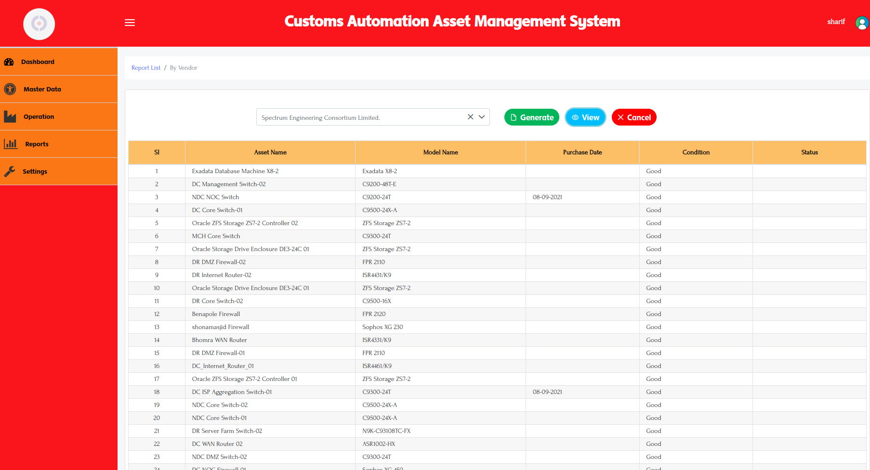Click the Operation factory icon
This screenshot has width=870, height=470.
click(x=10, y=117)
